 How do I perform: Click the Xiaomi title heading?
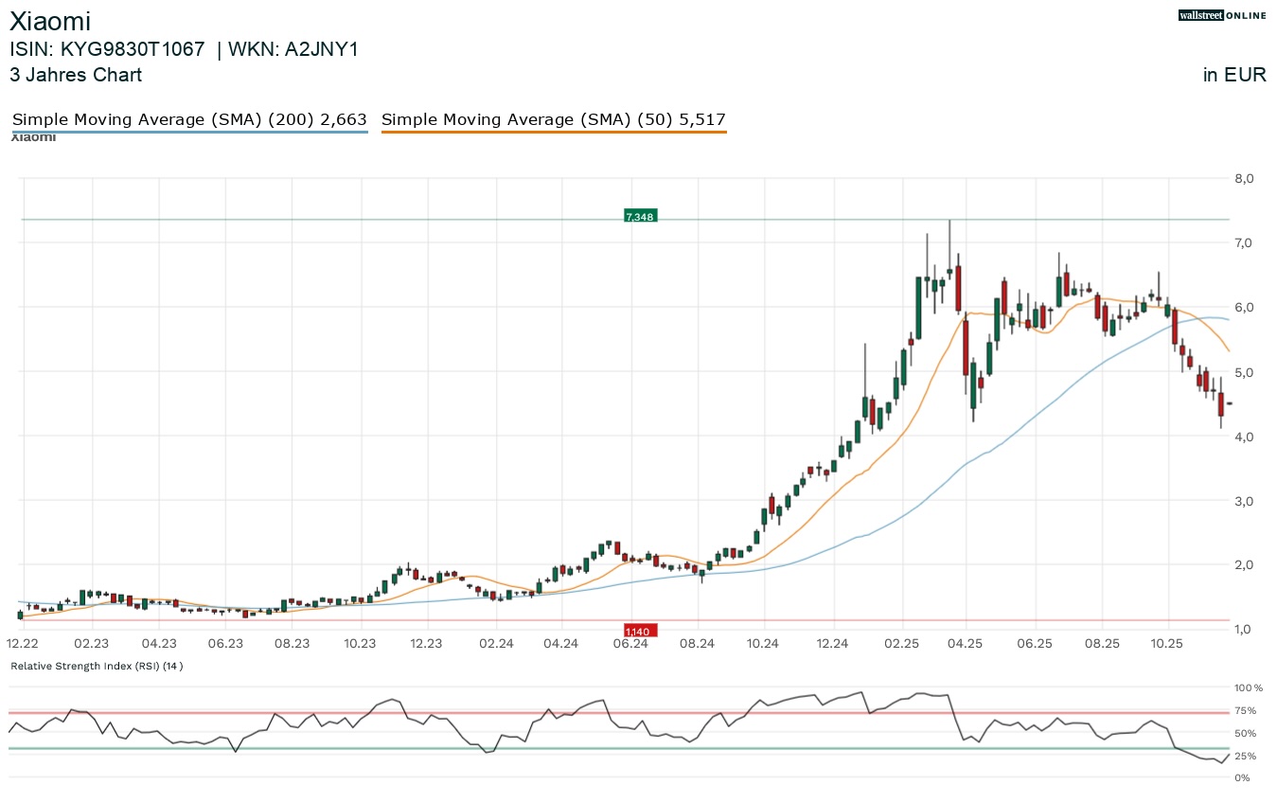50,21
